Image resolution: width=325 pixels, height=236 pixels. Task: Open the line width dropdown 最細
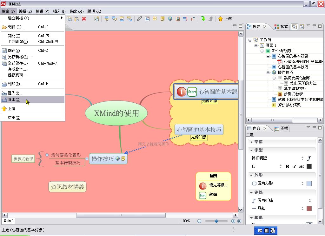(277, 208)
